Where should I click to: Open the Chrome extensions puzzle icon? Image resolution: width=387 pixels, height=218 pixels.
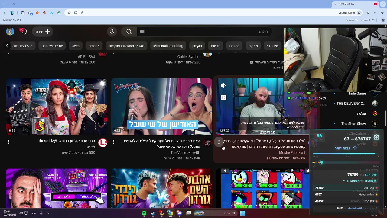coord(23,13)
